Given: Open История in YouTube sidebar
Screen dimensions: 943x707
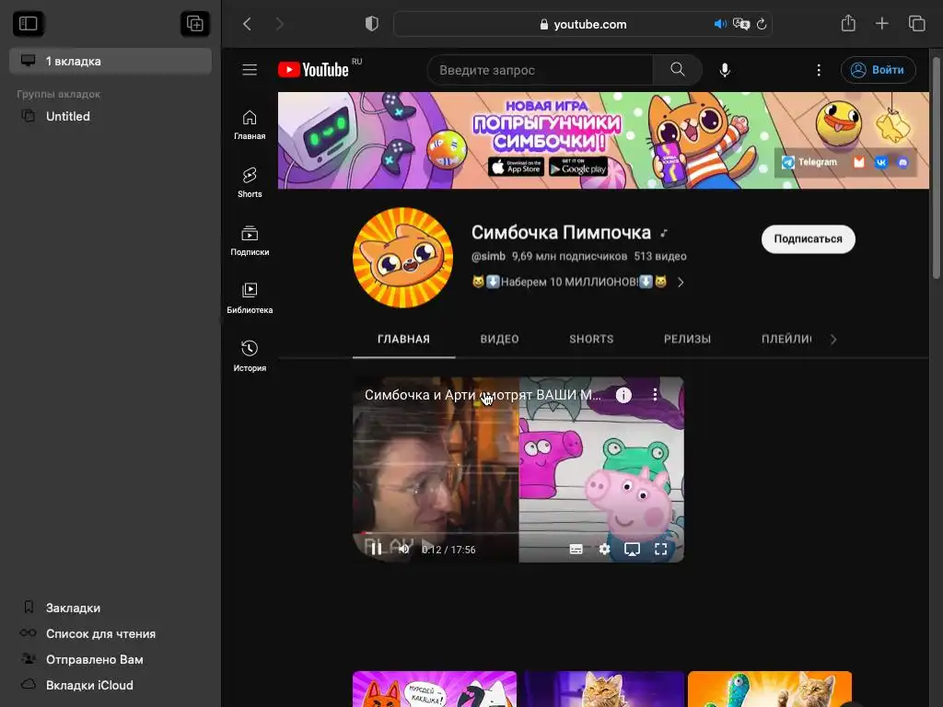Looking at the screenshot, I should (x=250, y=356).
